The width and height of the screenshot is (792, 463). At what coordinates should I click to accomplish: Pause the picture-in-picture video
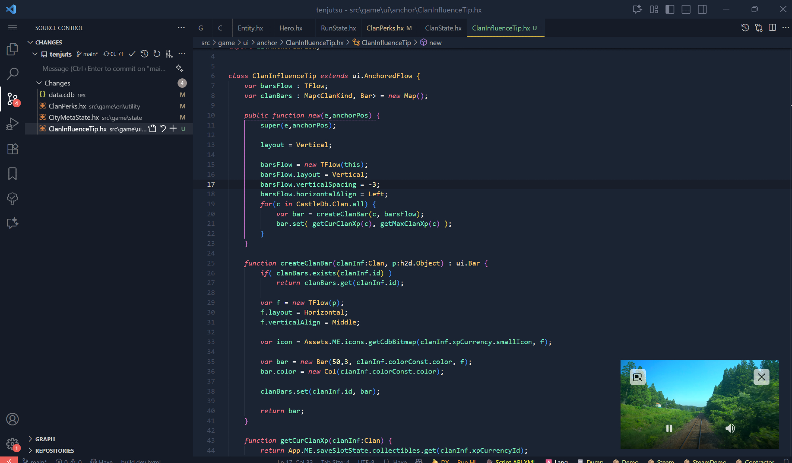(669, 428)
